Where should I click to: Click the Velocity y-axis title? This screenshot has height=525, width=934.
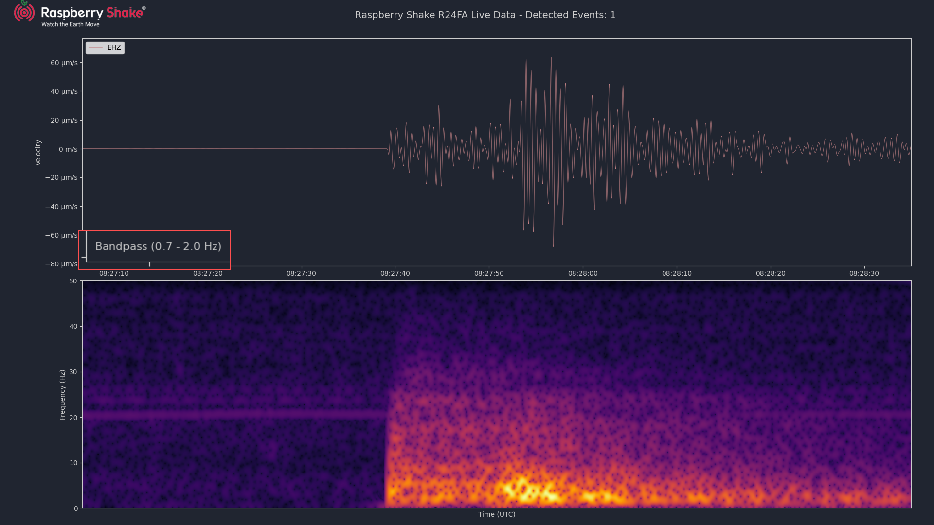[x=38, y=153]
